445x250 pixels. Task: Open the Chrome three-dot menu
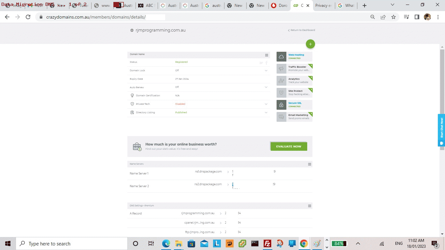pyautogui.click(x=438, y=17)
